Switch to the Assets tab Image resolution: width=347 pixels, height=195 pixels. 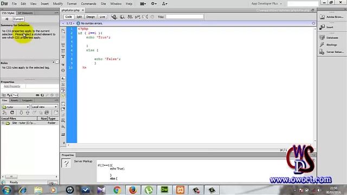click(x=15, y=100)
